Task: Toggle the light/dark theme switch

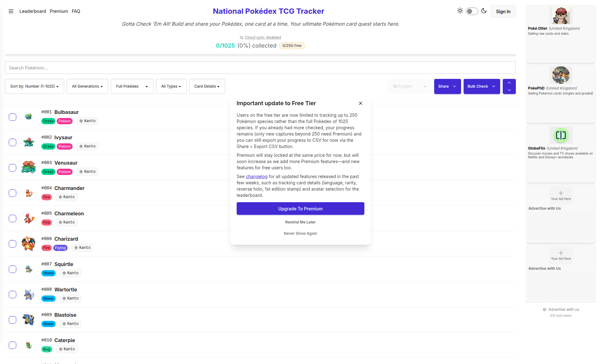Action: [472, 11]
